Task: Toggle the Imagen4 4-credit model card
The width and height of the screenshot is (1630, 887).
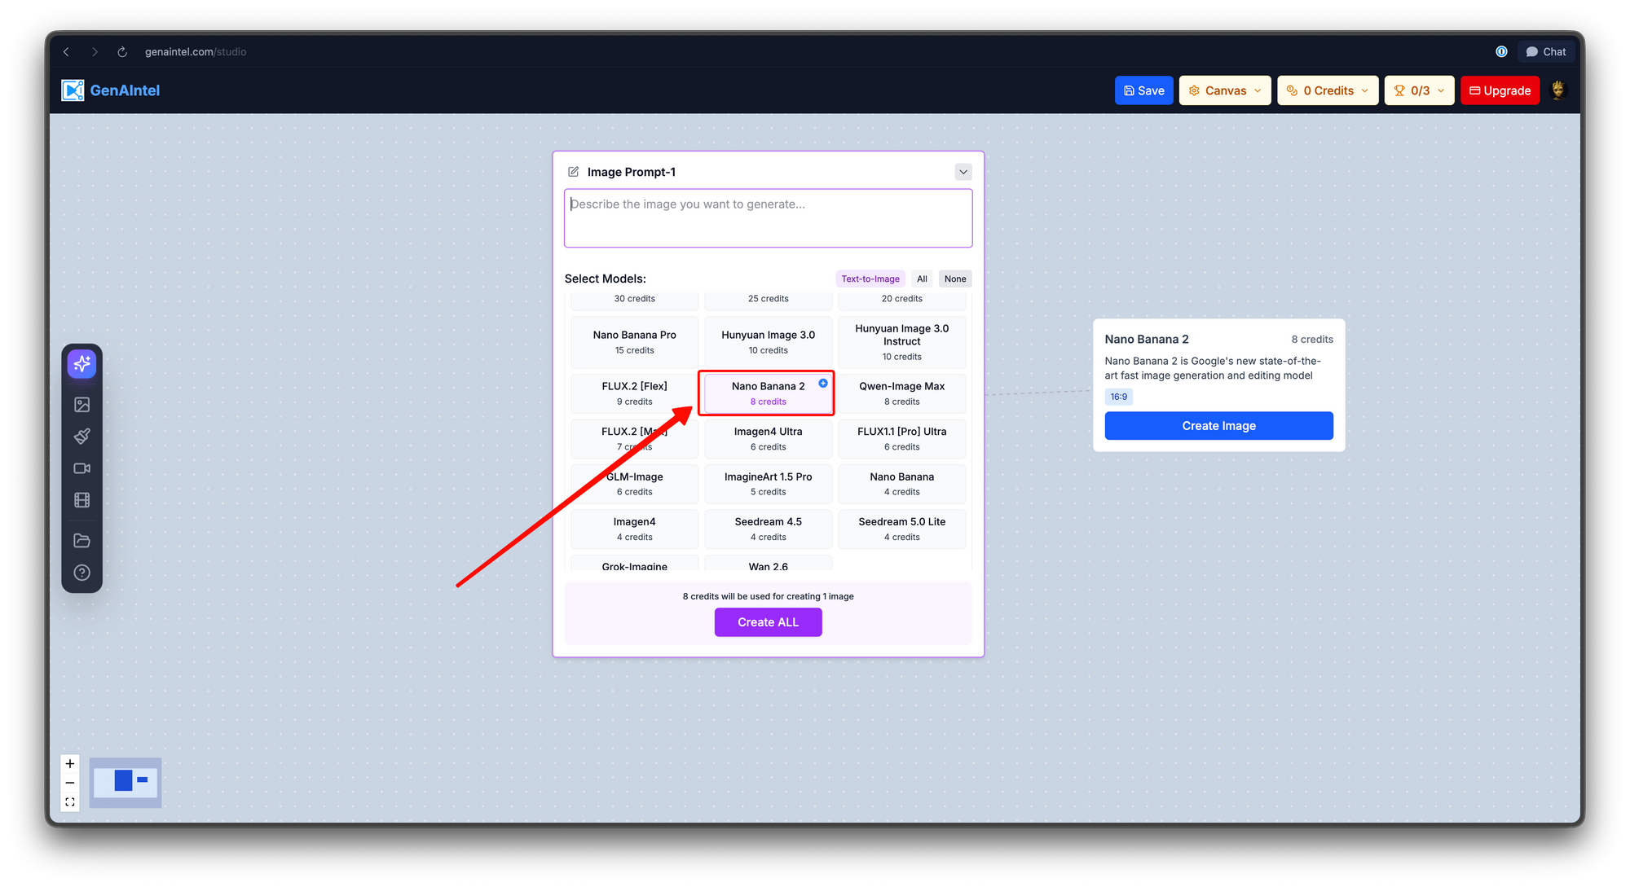Action: point(635,529)
